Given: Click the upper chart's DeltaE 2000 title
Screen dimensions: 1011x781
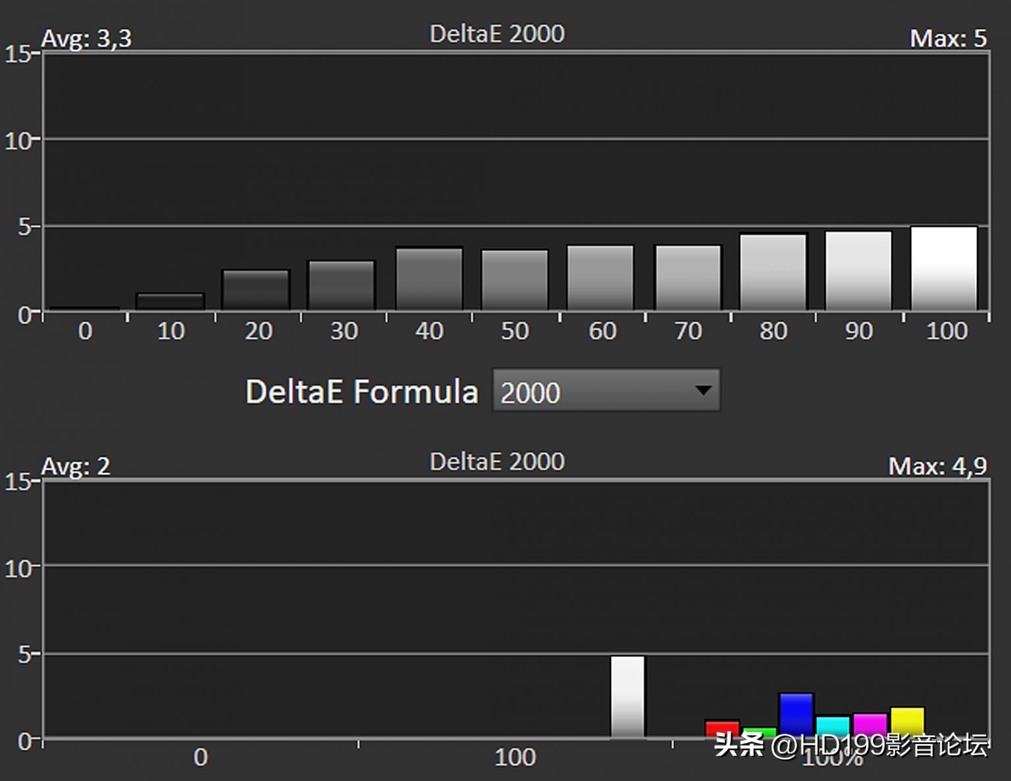Looking at the screenshot, I should [497, 34].
